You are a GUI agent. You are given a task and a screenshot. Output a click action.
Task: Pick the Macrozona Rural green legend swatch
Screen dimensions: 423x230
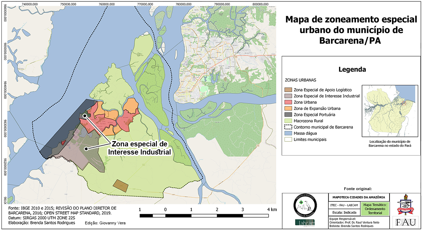tap(288, 121)
